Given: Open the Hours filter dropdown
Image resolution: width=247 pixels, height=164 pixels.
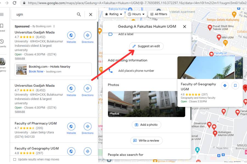Looking at the screenshot, I should 136,14.
